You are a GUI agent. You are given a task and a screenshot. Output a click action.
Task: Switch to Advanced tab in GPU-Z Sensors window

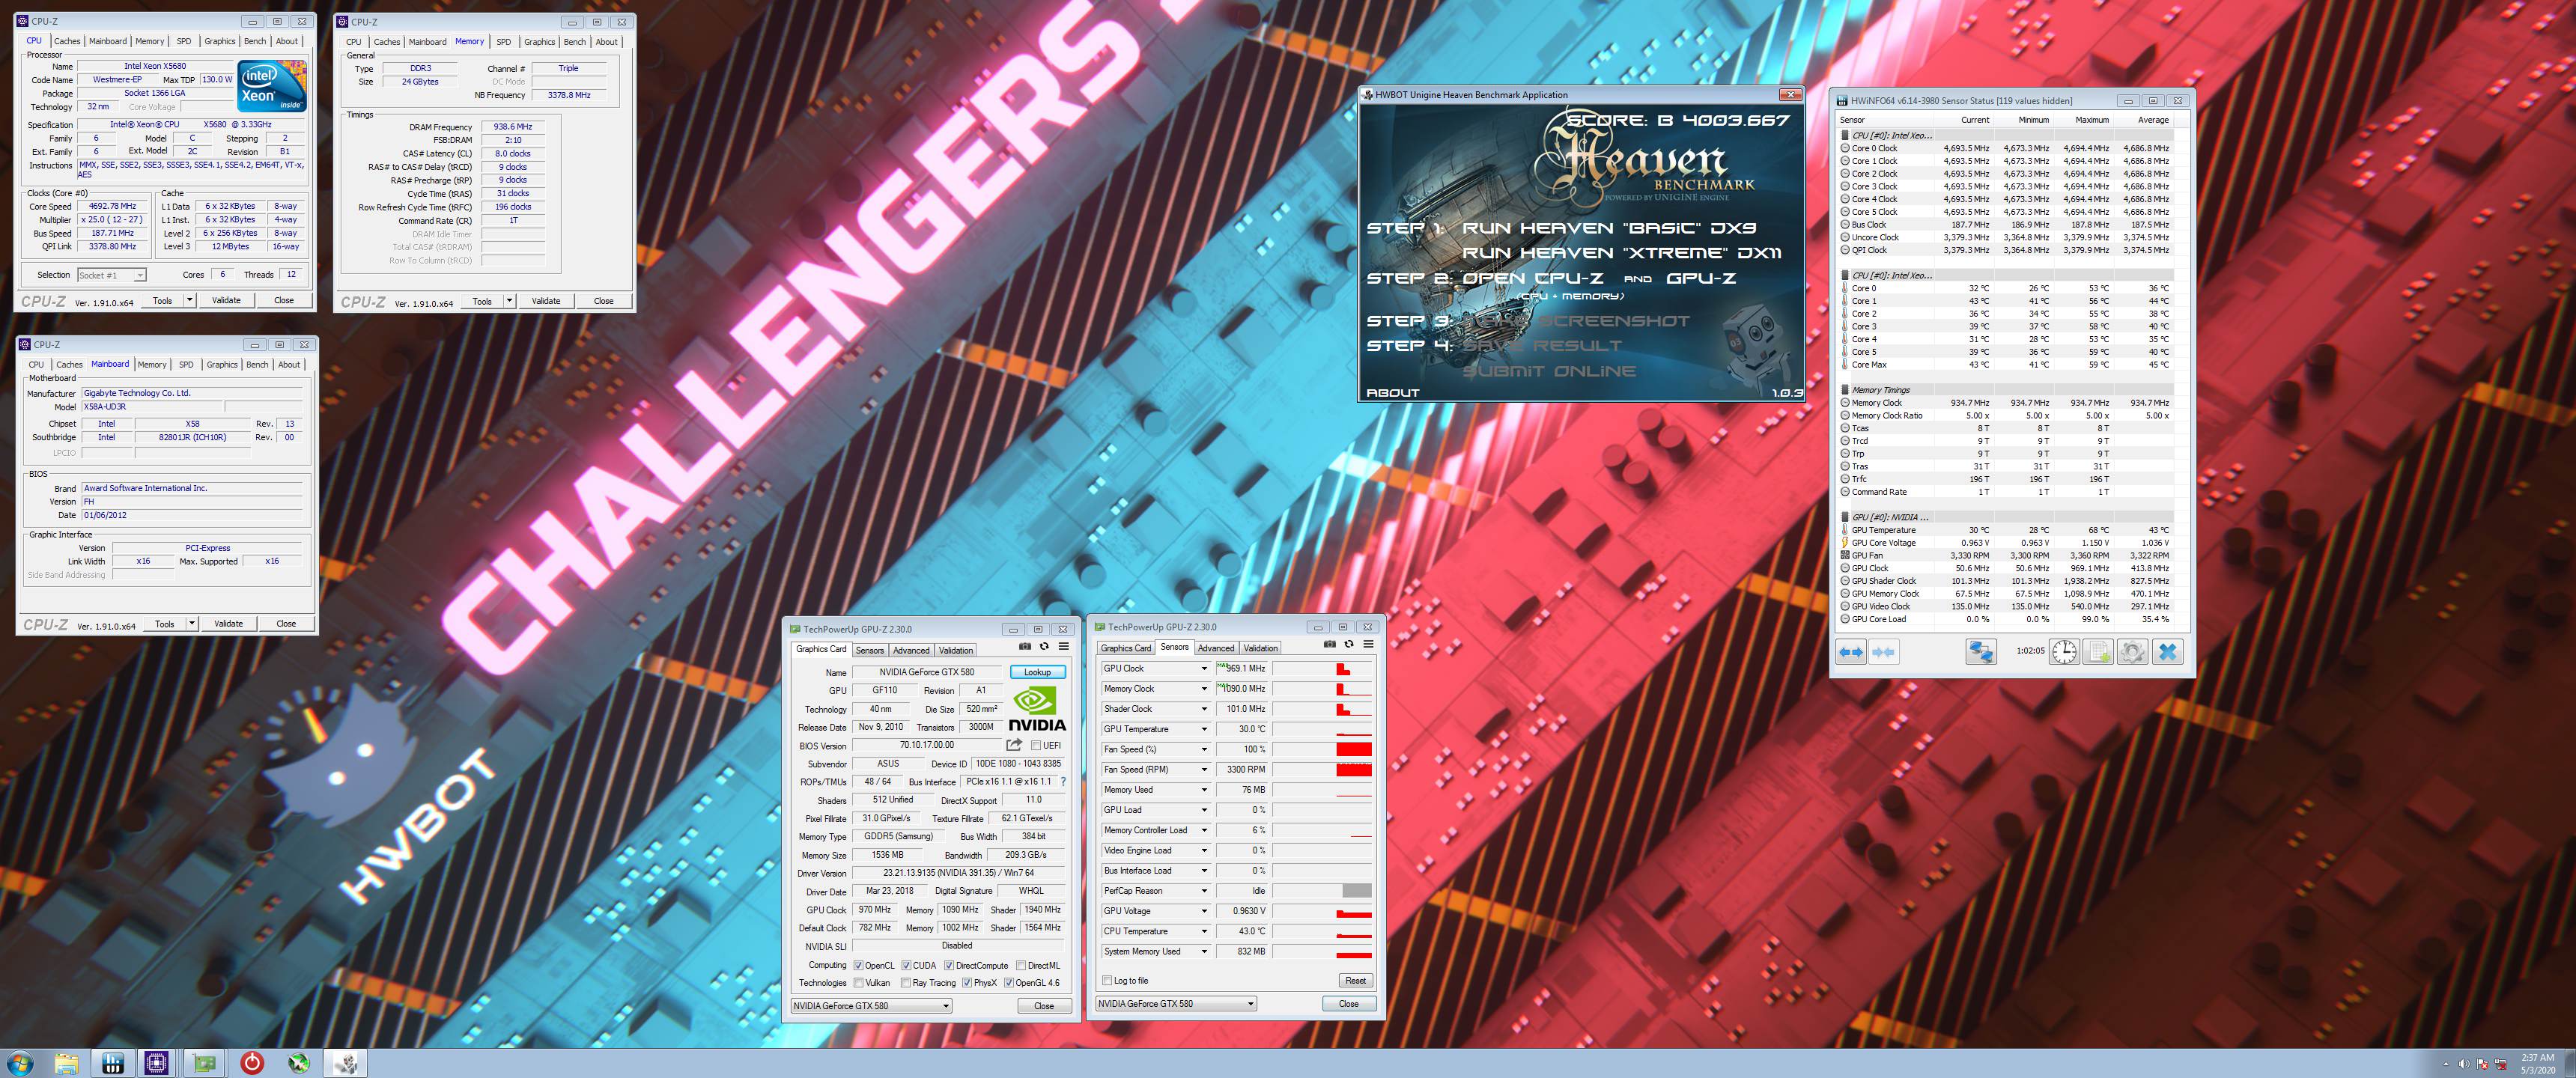point(1216,648)
